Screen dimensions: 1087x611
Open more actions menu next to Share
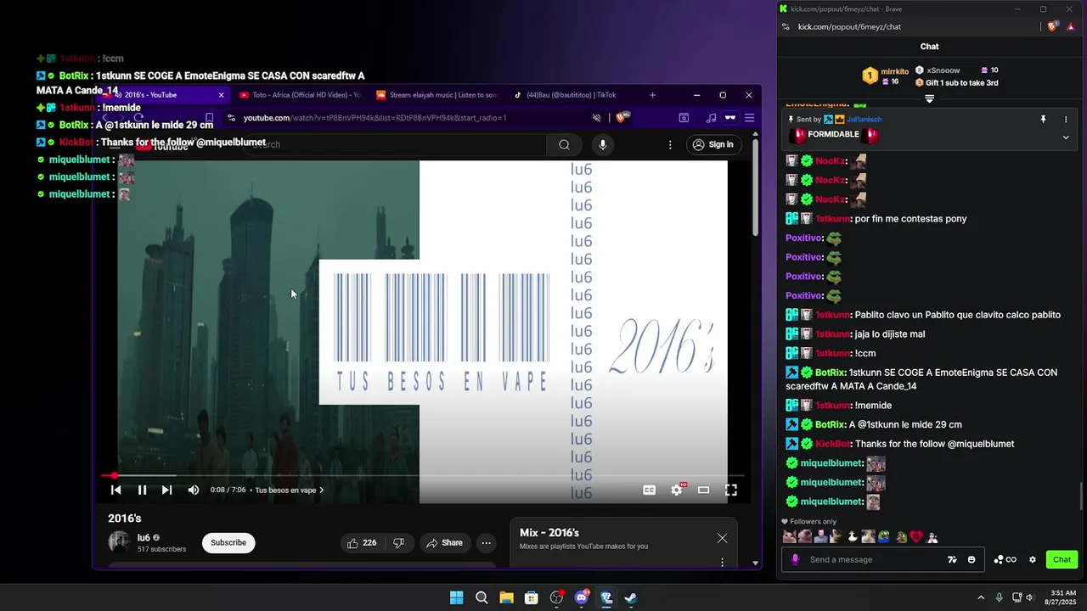pos(486,543)
